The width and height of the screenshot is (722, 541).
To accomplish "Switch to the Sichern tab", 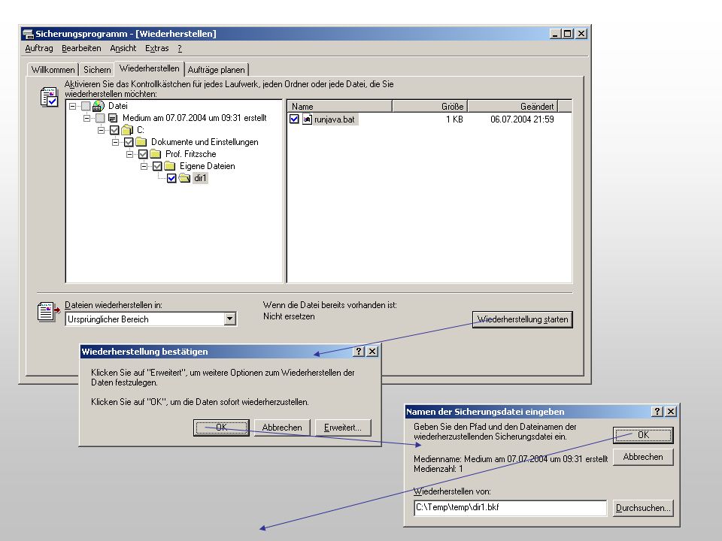I will tap(97, 69).
